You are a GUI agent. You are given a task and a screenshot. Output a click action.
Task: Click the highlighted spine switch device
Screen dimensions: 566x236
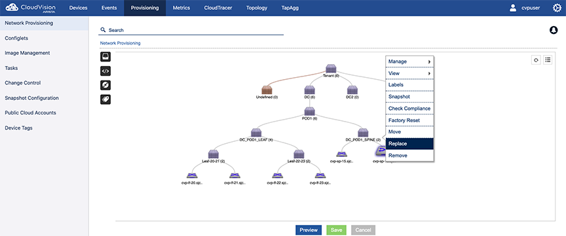(x=380, y=151)
